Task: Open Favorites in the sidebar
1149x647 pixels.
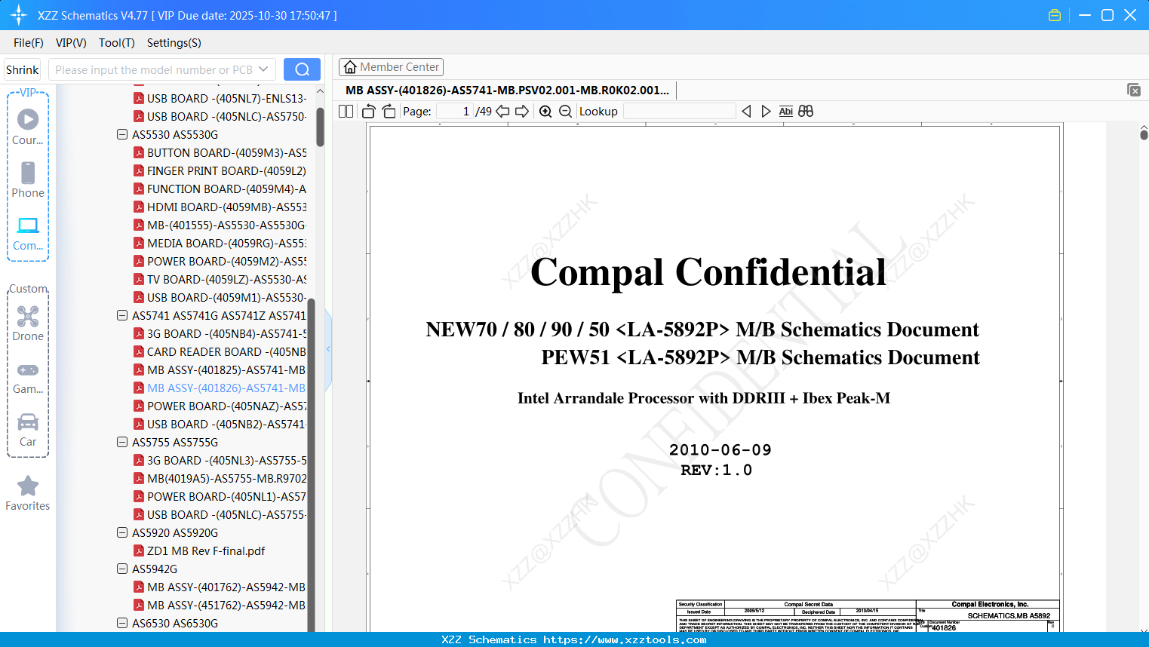Action: [28, 493]
